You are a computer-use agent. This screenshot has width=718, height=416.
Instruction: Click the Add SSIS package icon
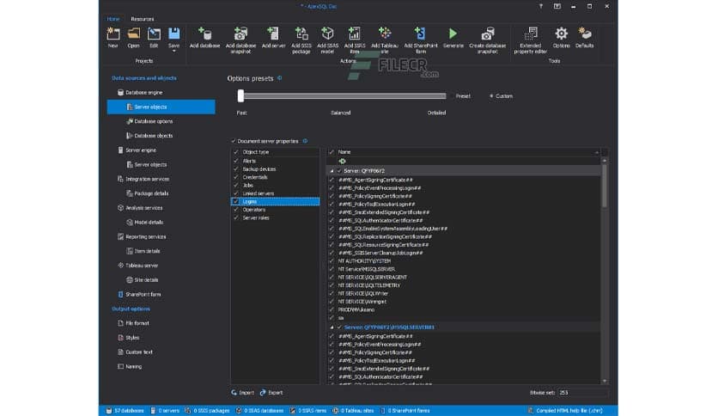301,34
